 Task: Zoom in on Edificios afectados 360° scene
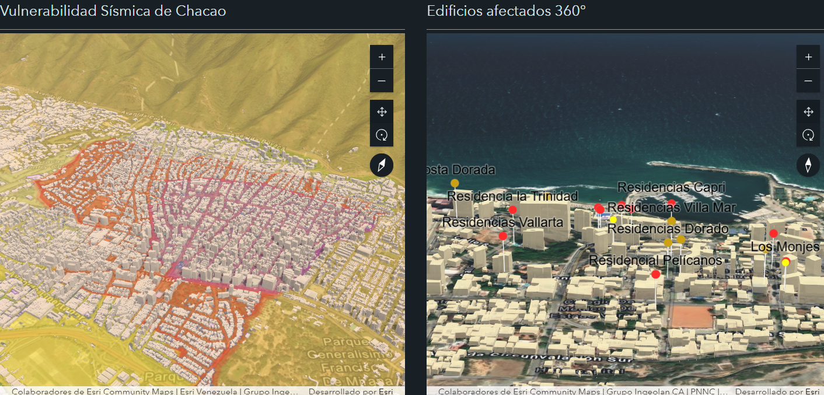coord(808,57)
